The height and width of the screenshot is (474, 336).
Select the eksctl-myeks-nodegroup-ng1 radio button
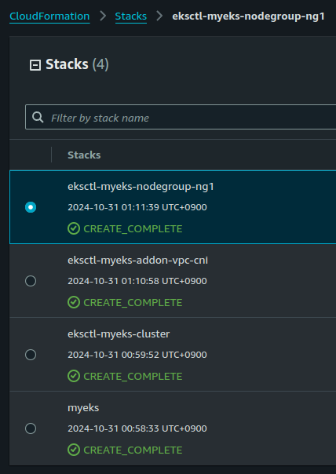[x=31, y=207]
